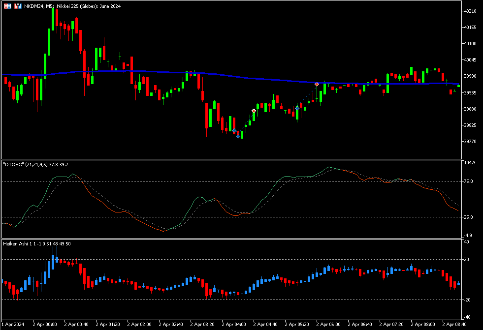Toggle the one-click trading panel icon

18,6
